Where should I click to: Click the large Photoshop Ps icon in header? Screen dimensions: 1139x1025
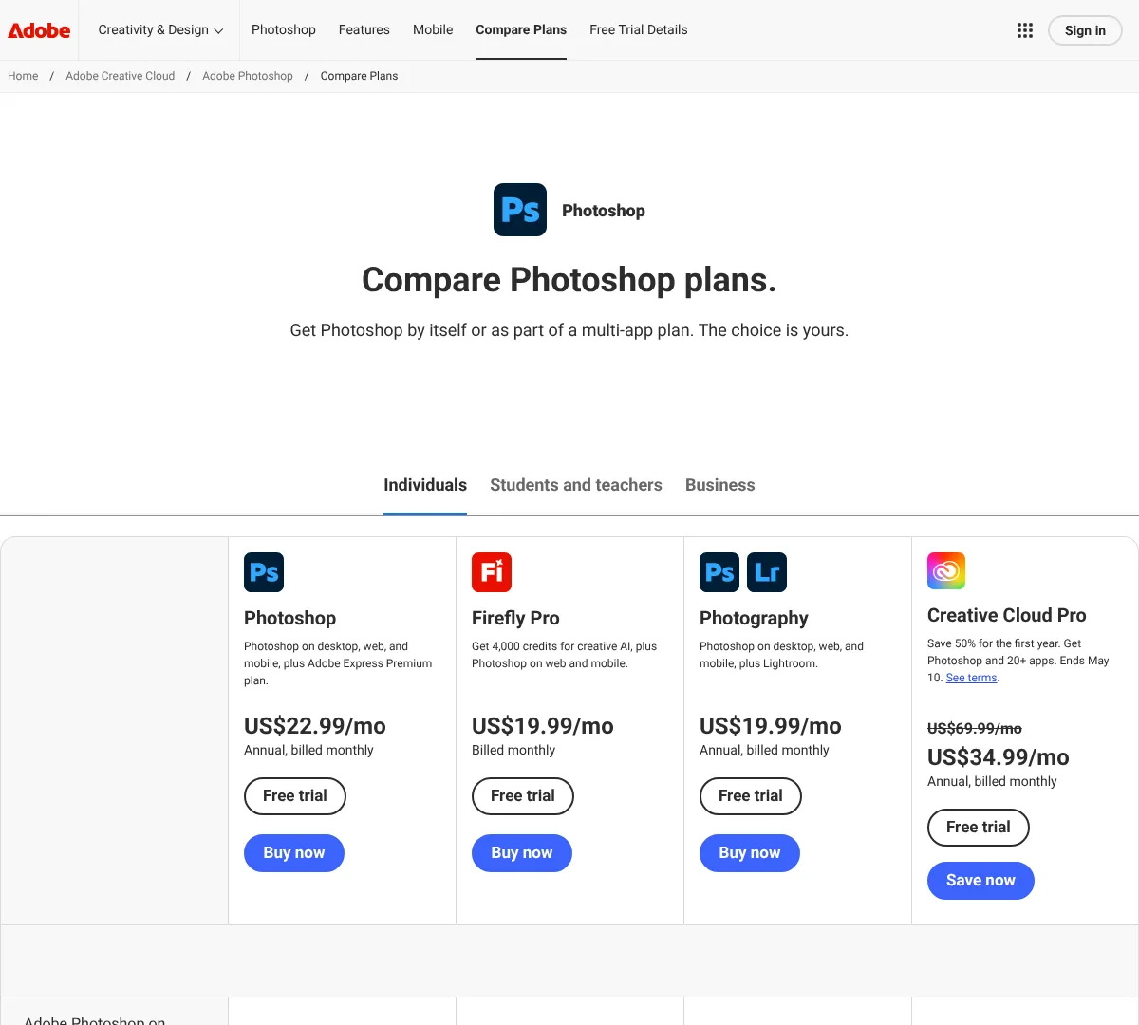[x=520, y=210]
